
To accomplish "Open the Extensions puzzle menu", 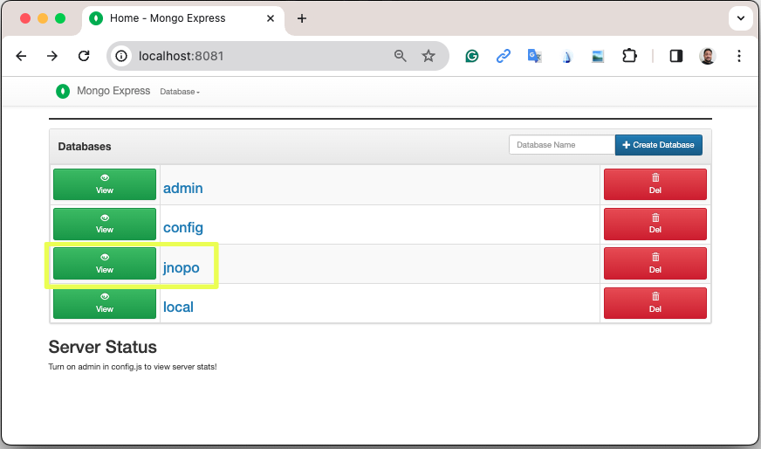I will pos(629,56).
